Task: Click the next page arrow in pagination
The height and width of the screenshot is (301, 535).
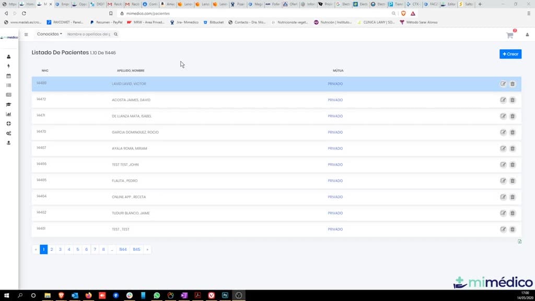Action: pos(147,249)
